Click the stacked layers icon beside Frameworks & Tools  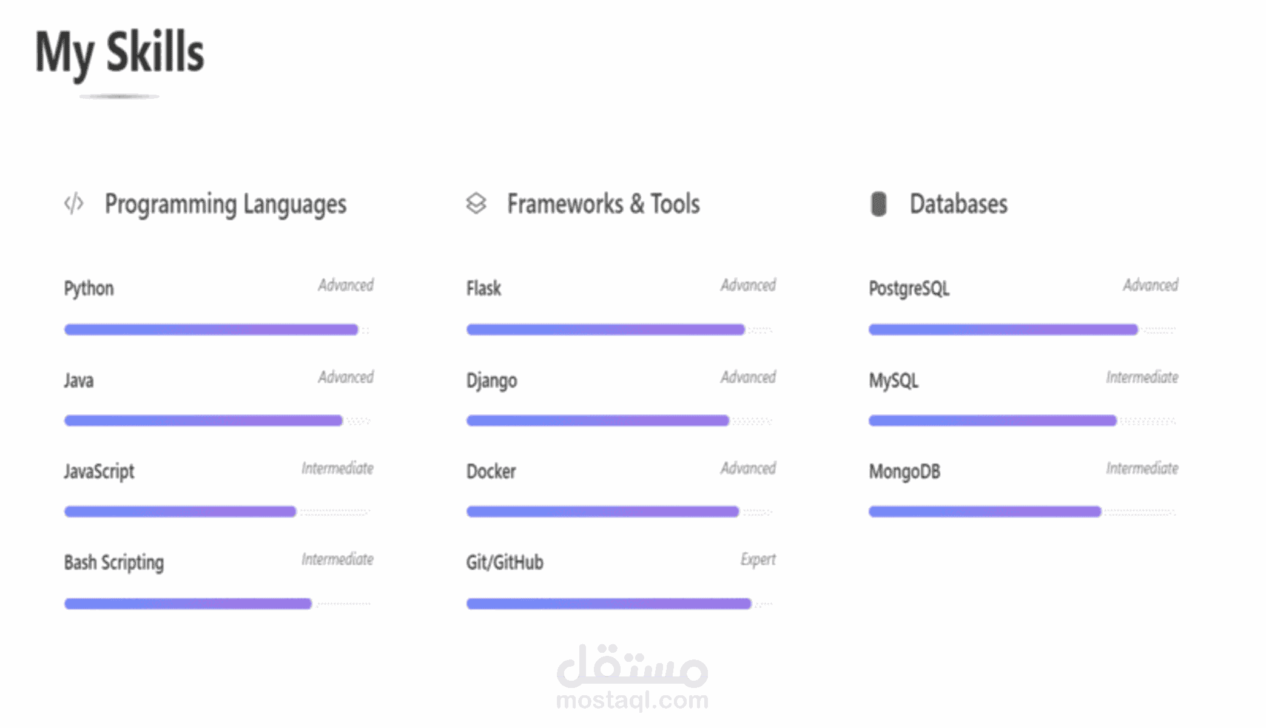(x=476, y=204)
